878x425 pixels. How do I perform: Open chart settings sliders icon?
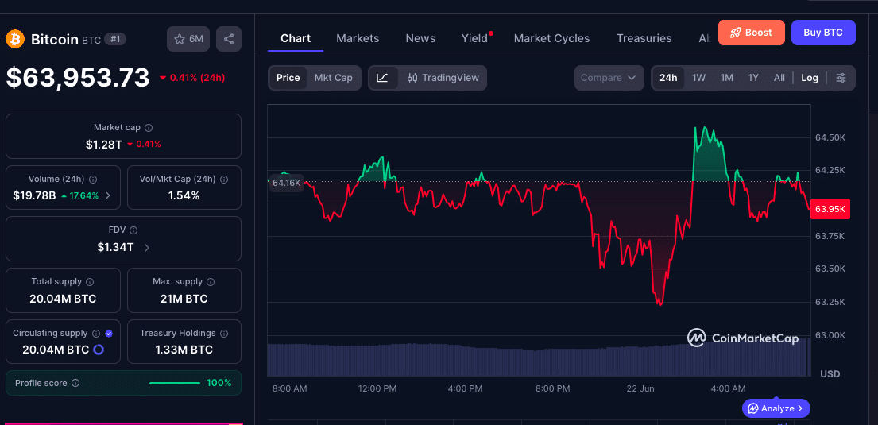point(841,78)
